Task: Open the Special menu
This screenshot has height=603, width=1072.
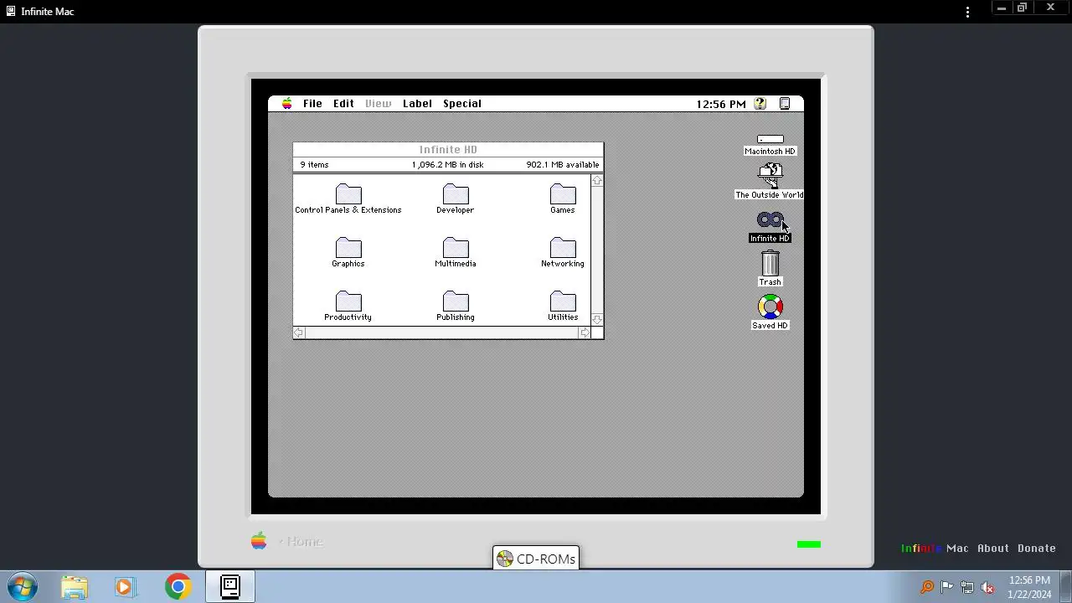Action: [x=462, y=104]
